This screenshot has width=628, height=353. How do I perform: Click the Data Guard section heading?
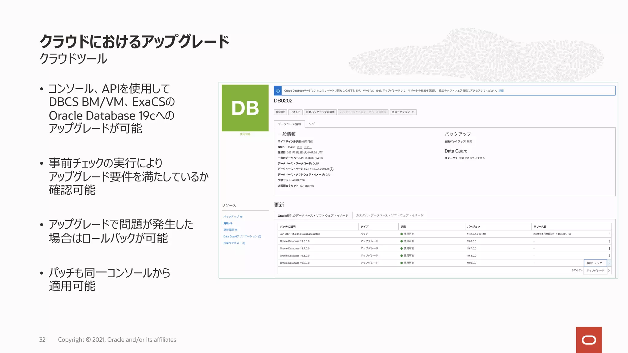(x=456, y=151)
